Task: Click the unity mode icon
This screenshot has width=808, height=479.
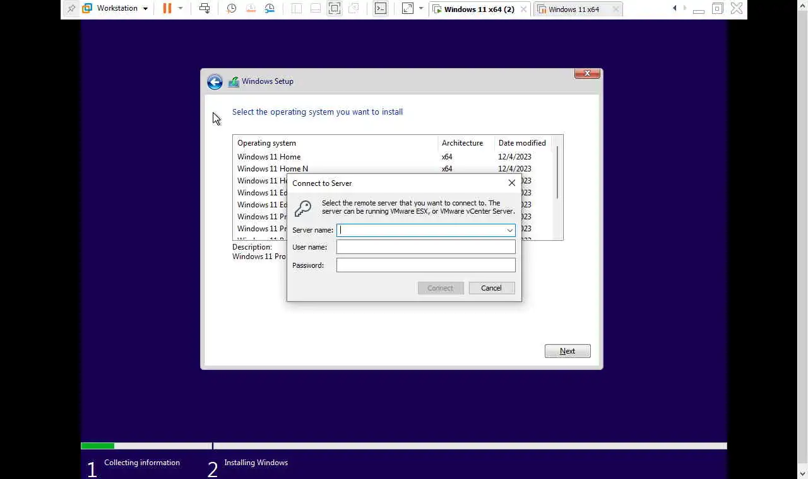Action: point(353,9)
